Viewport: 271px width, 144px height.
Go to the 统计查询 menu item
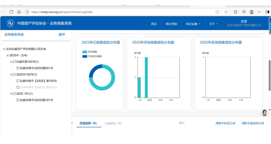click(171, 24)
